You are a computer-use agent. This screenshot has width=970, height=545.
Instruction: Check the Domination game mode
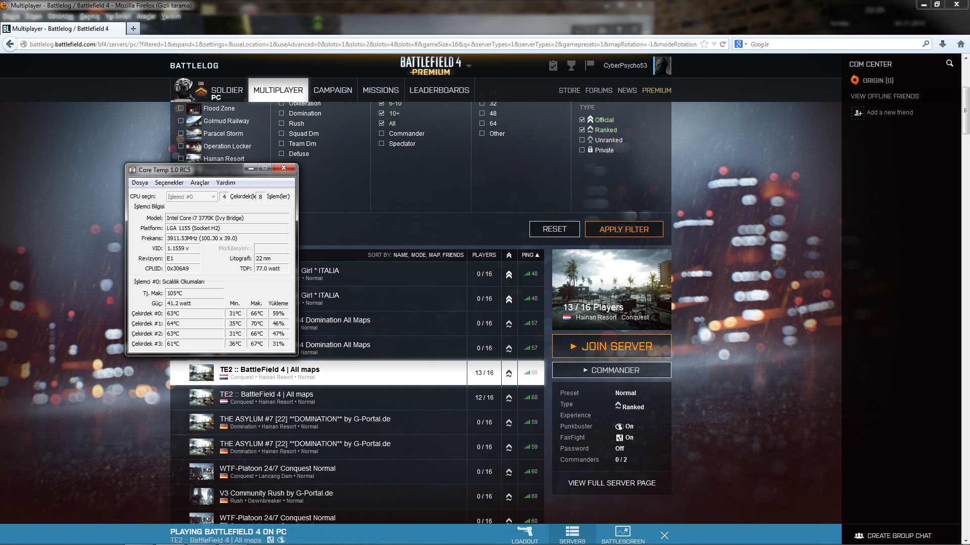(281, 113)
